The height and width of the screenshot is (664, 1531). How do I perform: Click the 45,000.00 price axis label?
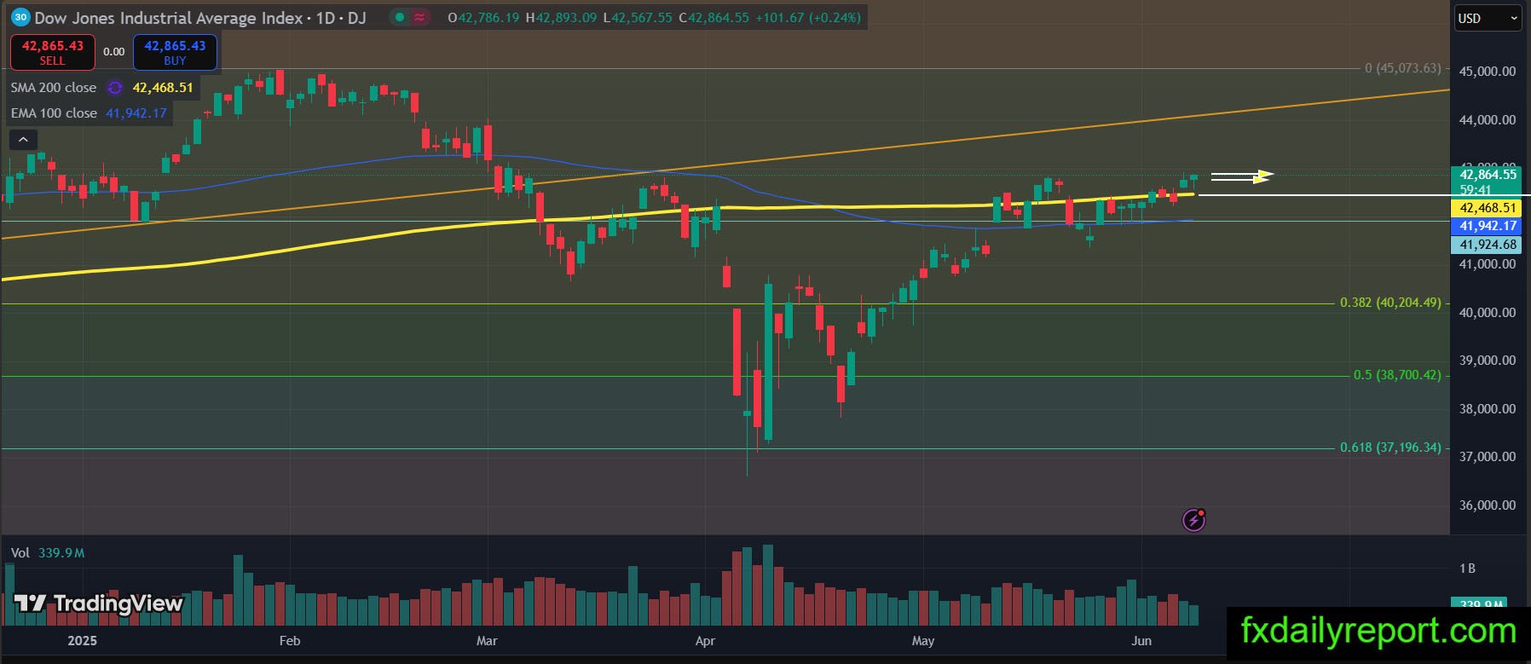tap(1488, 72)
